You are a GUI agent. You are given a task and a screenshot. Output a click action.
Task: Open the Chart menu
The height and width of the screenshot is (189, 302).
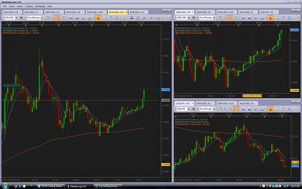point(12,6)
